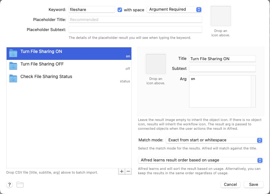Click the result Subtext field
This screenshot has width=270, height=194.
click(x=222, y=68)
